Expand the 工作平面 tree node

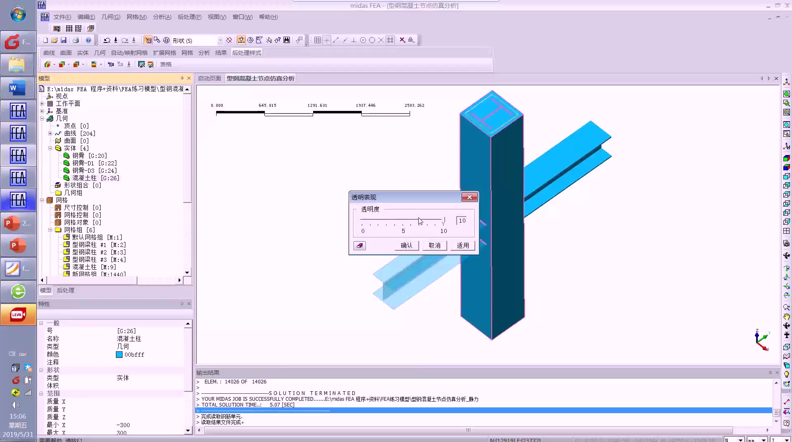(42, 104)
